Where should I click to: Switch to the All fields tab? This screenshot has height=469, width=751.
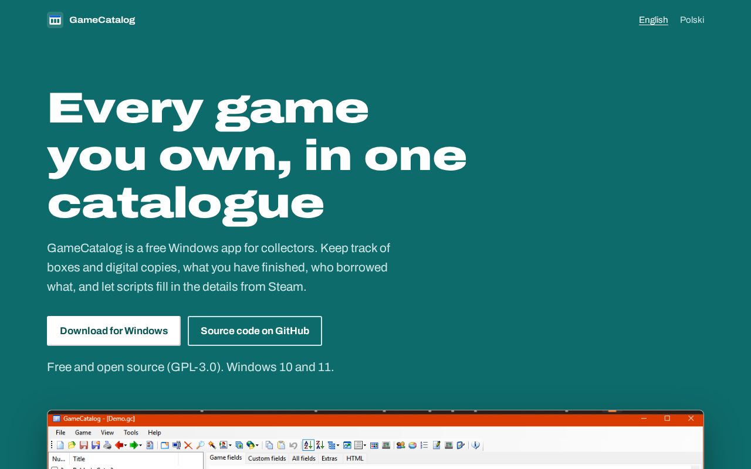point(304,458)
